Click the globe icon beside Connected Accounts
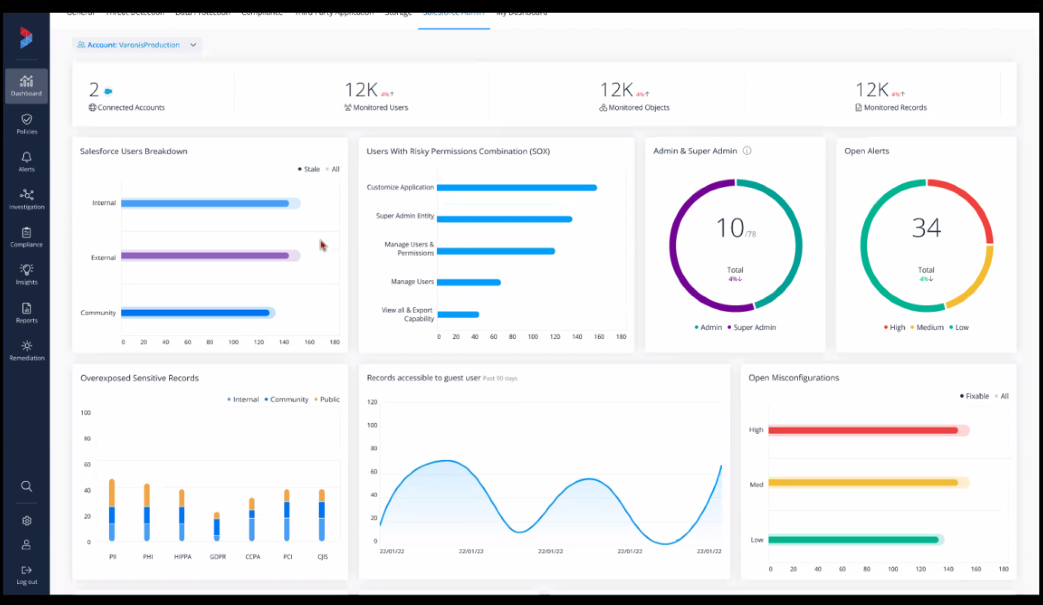Image resolution: width=1043 pixels, height=605 pixels. 92,107
